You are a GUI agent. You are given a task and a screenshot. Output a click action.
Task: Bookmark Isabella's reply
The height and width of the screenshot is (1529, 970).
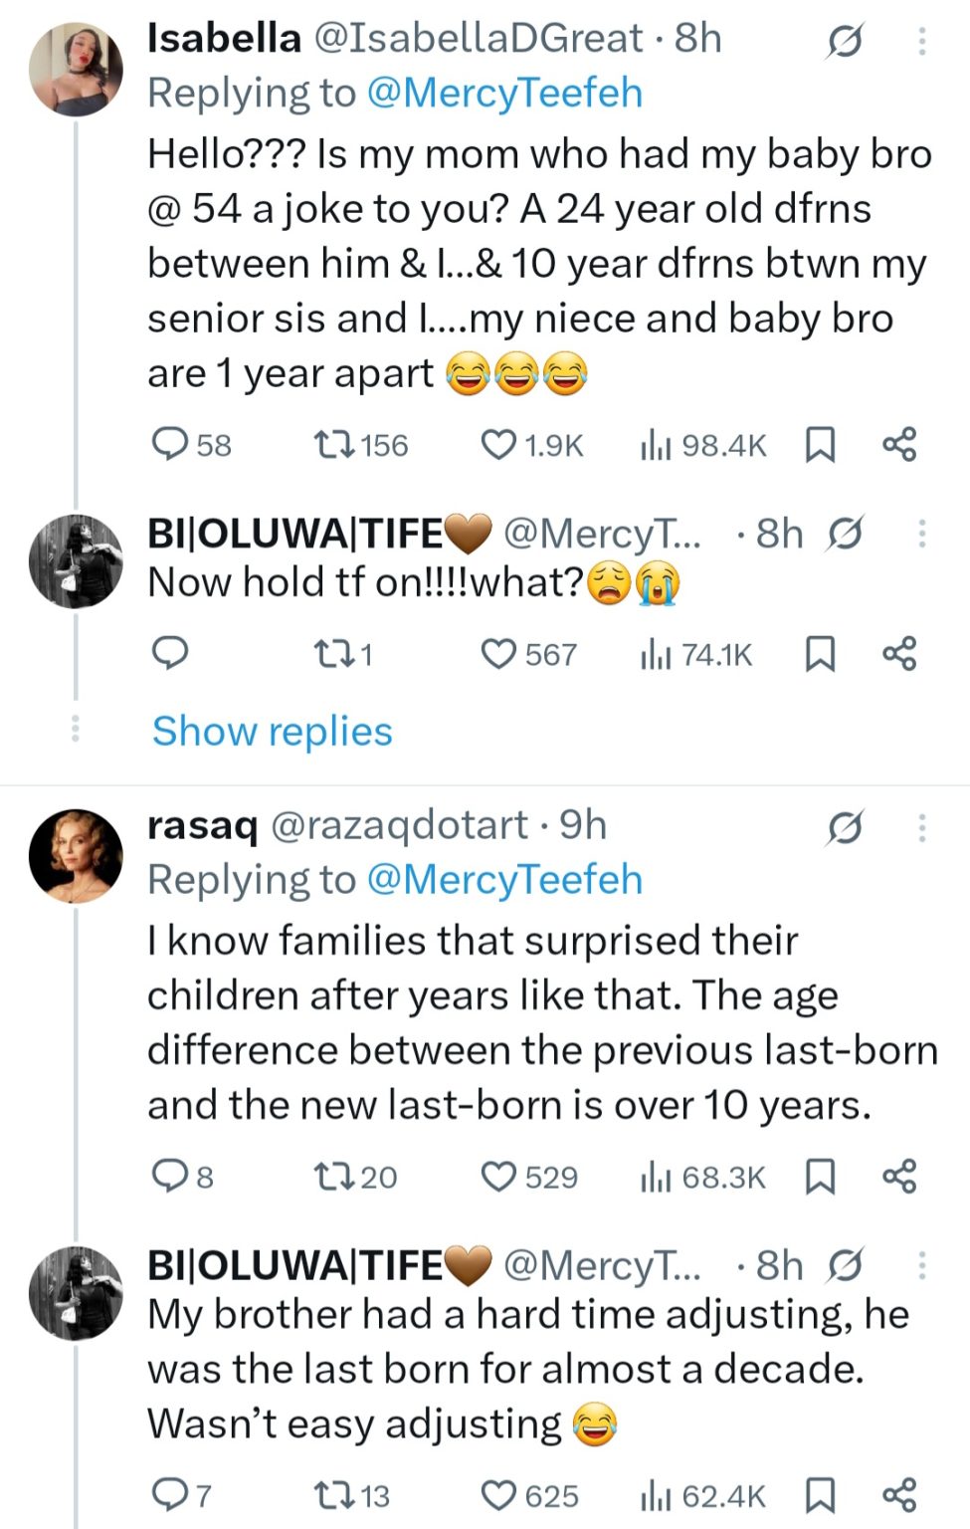(x=819, y=445)
